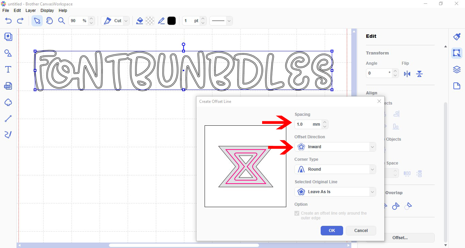Click the Offset... button in Edit panel
This screenshot has height=248, width=465.
point(400,238)
